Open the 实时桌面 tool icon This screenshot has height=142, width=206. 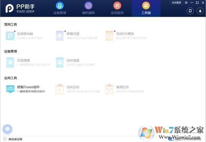(60, 62)
